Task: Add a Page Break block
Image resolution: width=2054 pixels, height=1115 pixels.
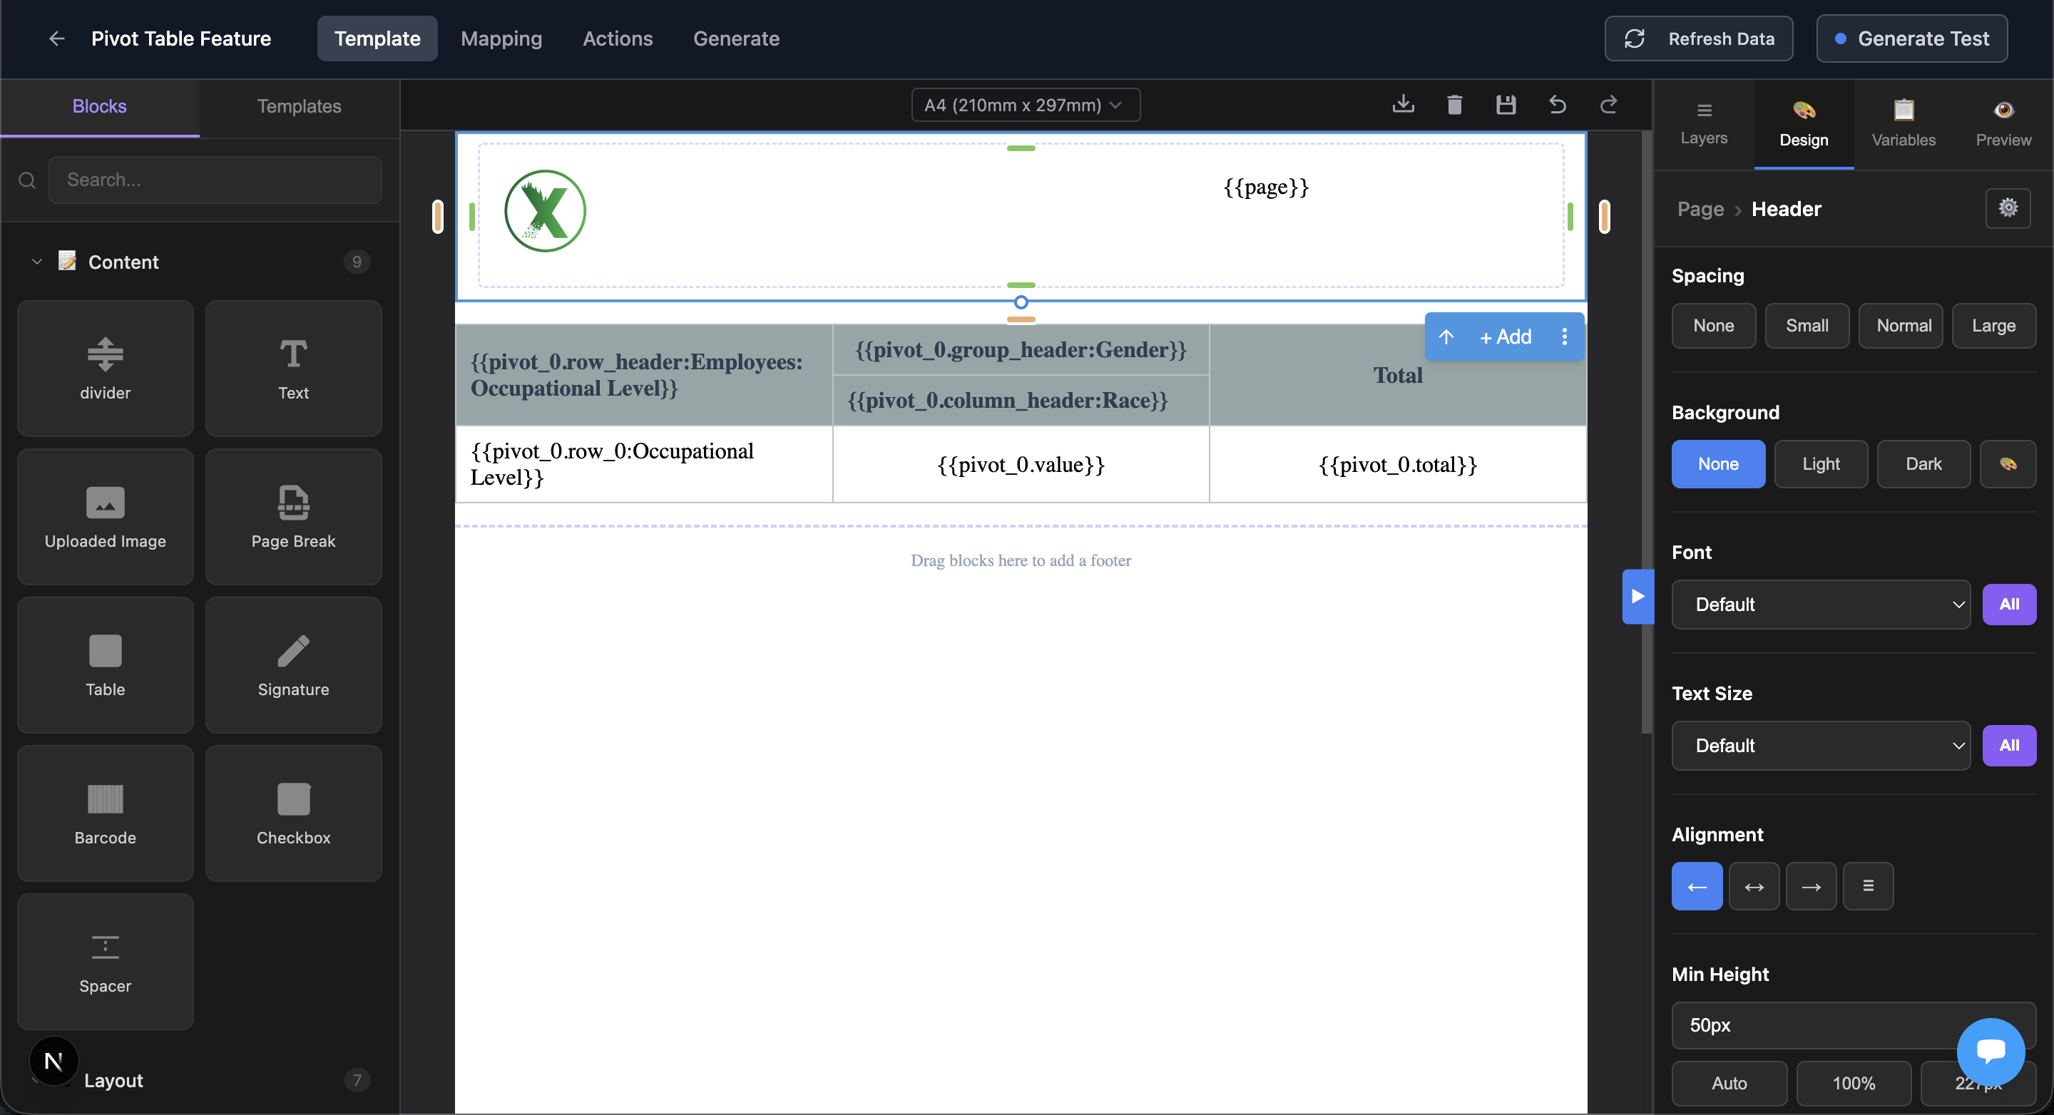Action: point(293,516)
